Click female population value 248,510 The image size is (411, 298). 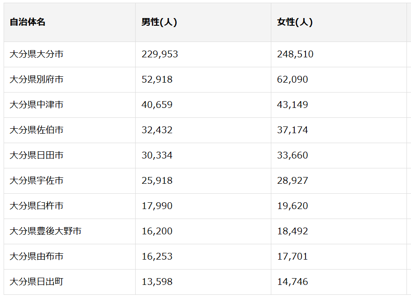tap(295, 54)
